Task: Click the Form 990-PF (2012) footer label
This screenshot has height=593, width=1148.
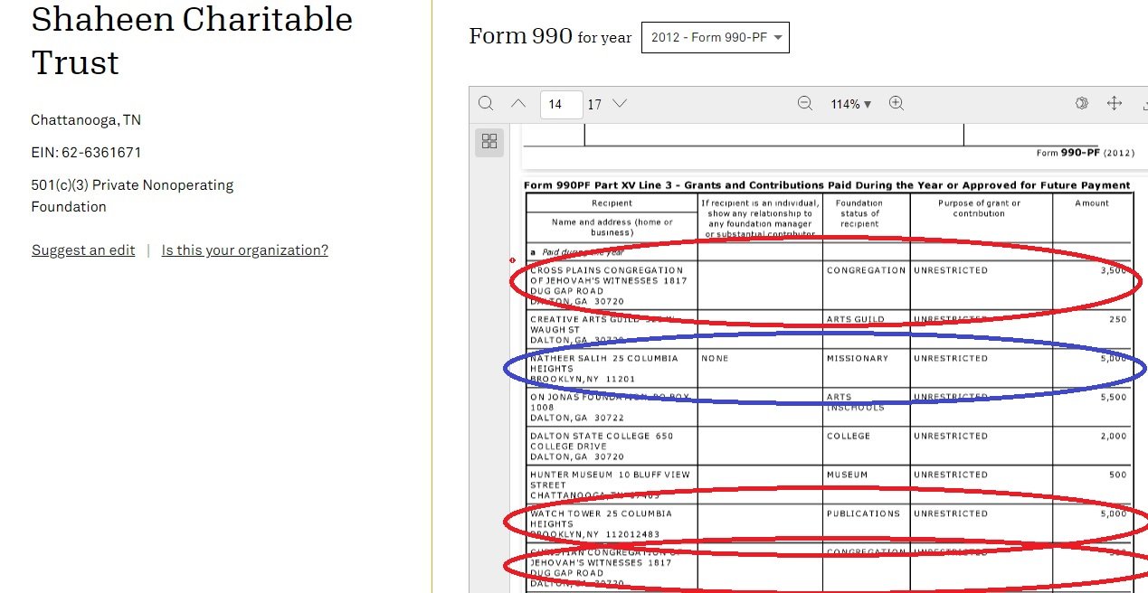Action: point(1086,153)
